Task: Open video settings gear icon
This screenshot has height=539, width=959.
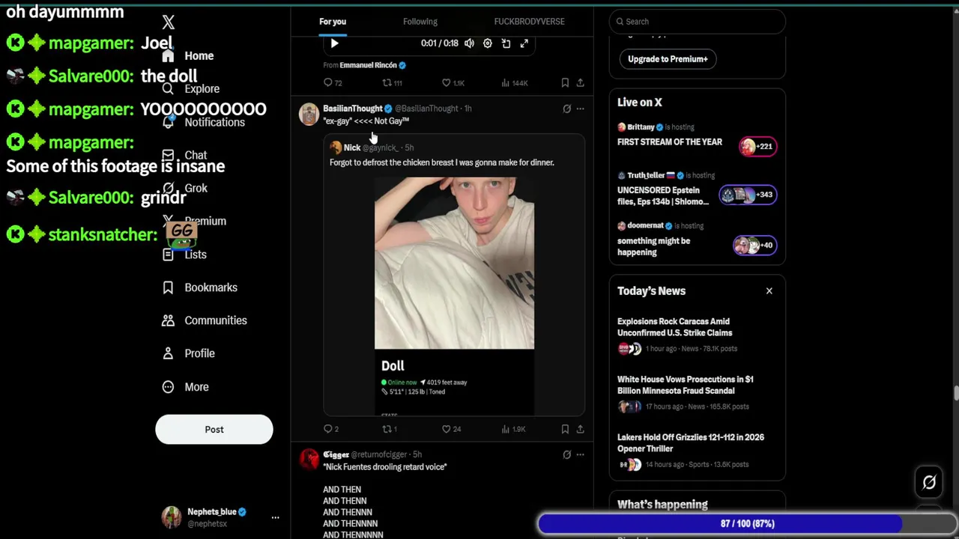Action: 488,43
